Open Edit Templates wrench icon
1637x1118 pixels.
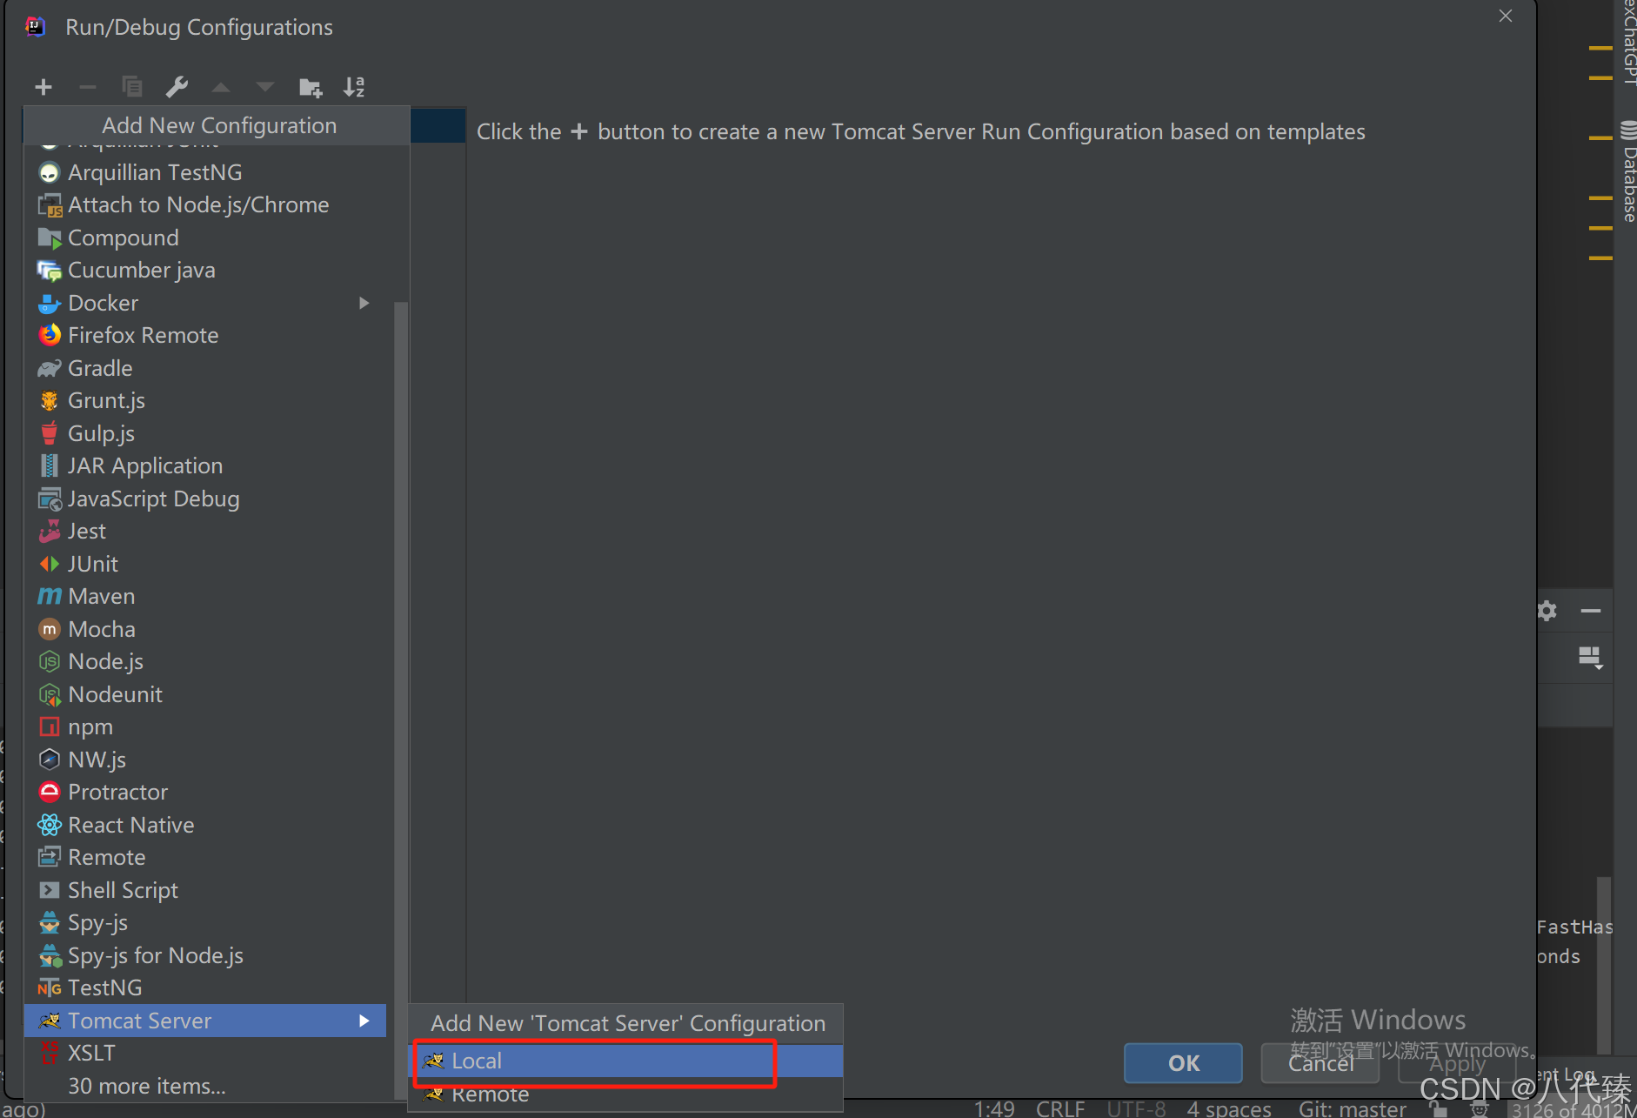pyautogui.click(x=177, y=87)
